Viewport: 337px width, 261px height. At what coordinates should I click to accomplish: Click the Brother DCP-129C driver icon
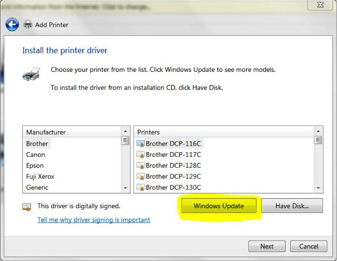141,176
